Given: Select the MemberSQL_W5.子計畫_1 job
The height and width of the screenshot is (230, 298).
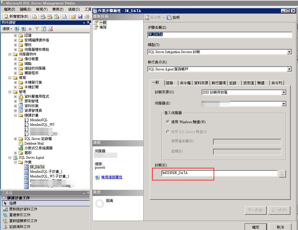Looking at the screenshot, I should pyautogui.click(x=50, y=176).
